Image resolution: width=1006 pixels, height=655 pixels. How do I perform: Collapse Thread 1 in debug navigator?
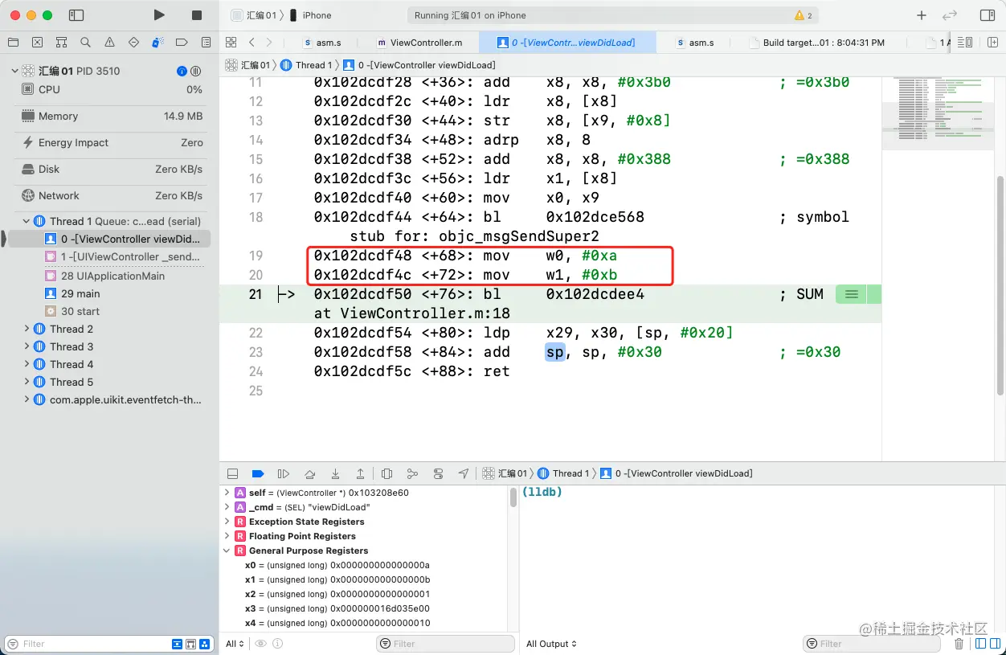click(x=27, y=221)
